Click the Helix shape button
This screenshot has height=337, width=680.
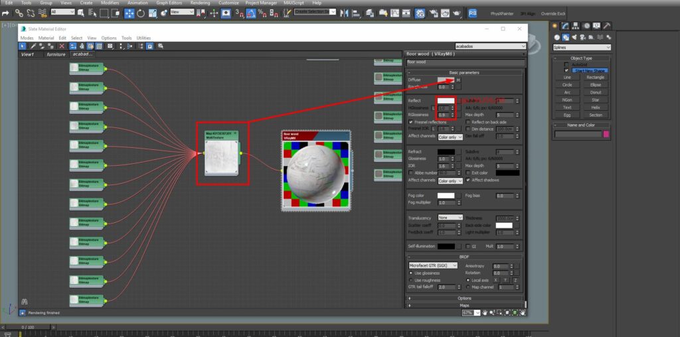[596, 107]
